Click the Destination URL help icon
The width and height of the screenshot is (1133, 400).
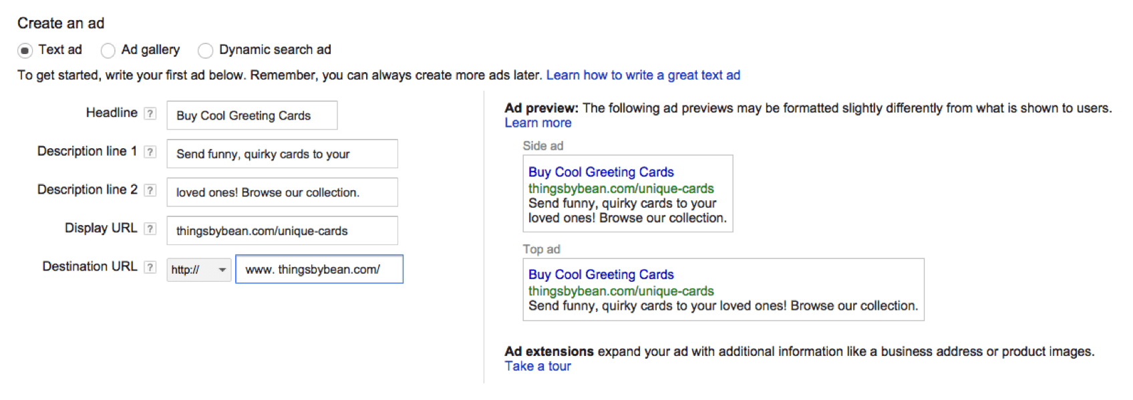(150, 267)
